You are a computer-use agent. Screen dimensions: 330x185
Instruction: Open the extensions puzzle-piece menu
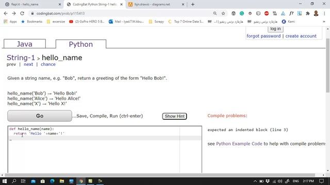tap(308, 13)
